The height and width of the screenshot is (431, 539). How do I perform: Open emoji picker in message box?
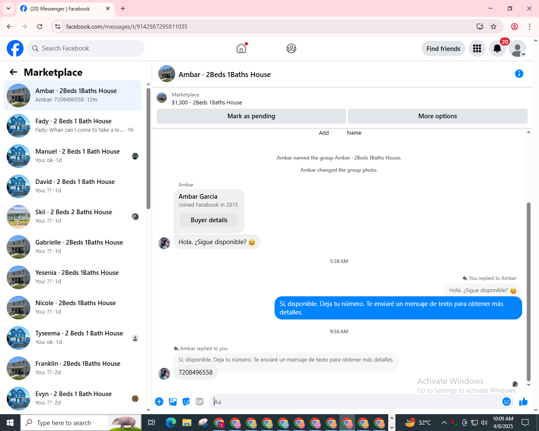[x=507, y=402]
